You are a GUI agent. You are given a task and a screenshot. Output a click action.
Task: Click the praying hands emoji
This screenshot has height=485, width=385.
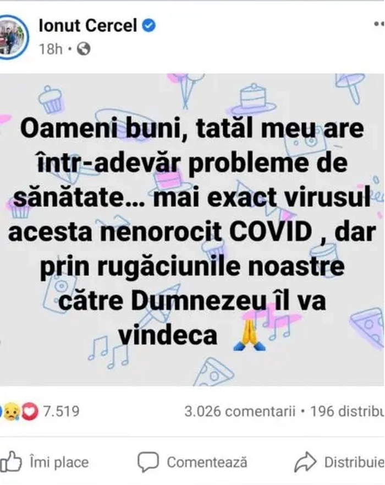[250, 335]
